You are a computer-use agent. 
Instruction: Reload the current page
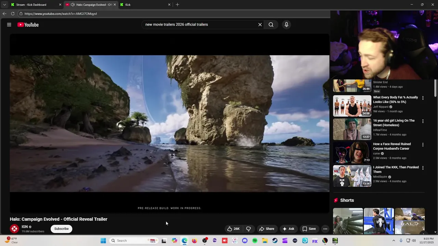click(x=13, y=14)
